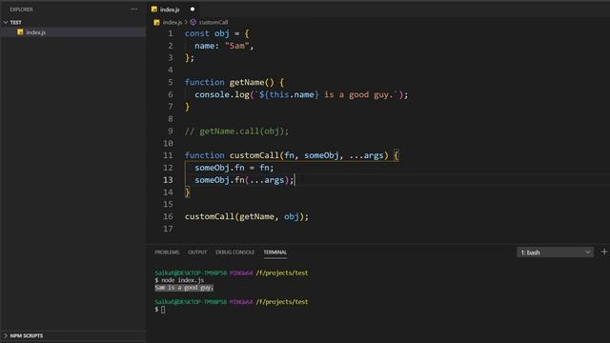The image size is (610, 343).
Task: Click 'someObj.fn = fn;' on line 12
Action: coord(234,168)
